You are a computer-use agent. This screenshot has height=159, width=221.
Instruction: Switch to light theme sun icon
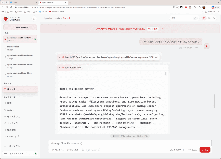209,18
